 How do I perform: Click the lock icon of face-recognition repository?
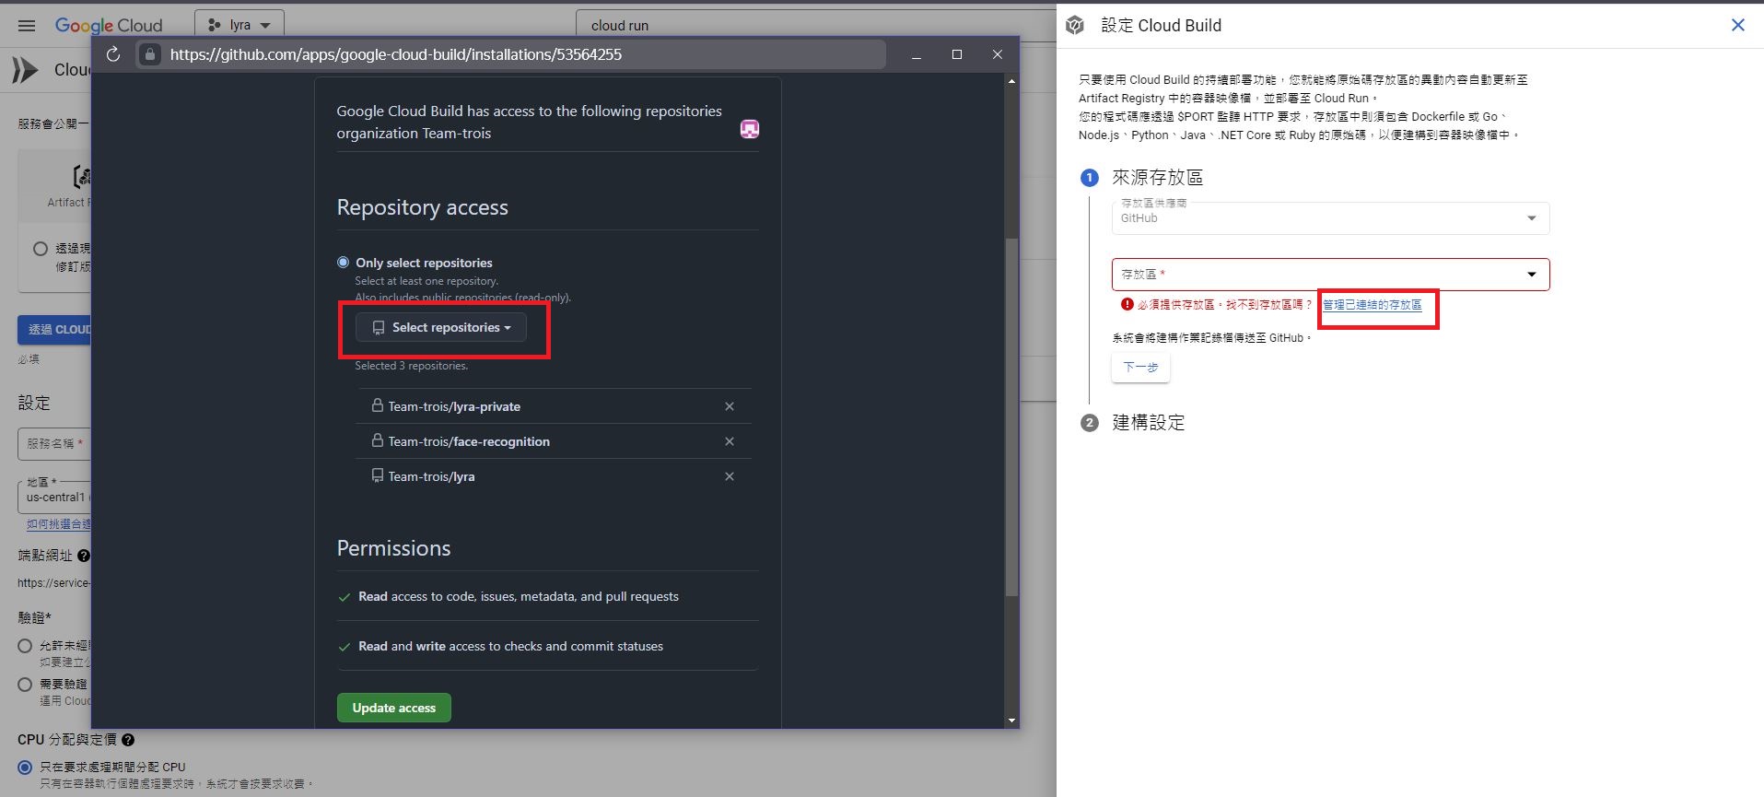coord(377,440)
